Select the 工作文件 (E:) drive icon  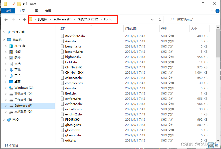11,100
